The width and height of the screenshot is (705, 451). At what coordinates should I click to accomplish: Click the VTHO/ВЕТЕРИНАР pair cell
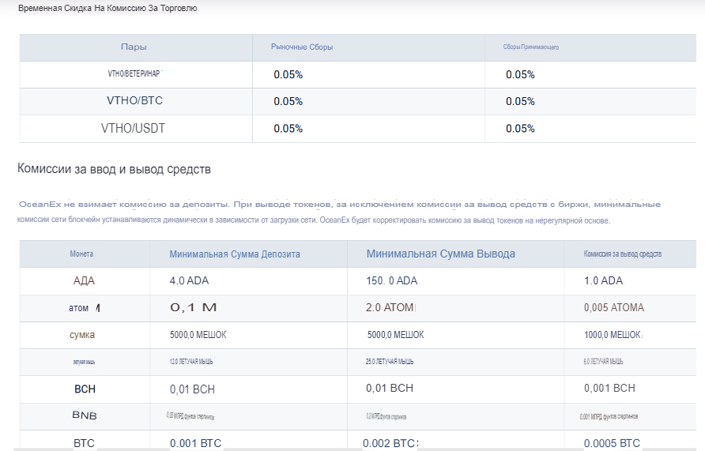(x=134, y=73)
